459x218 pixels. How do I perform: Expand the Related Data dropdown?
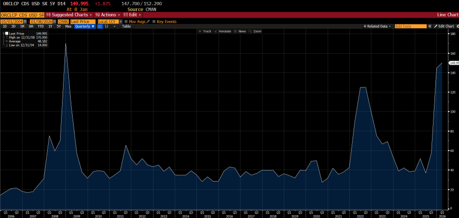(378, 26)
